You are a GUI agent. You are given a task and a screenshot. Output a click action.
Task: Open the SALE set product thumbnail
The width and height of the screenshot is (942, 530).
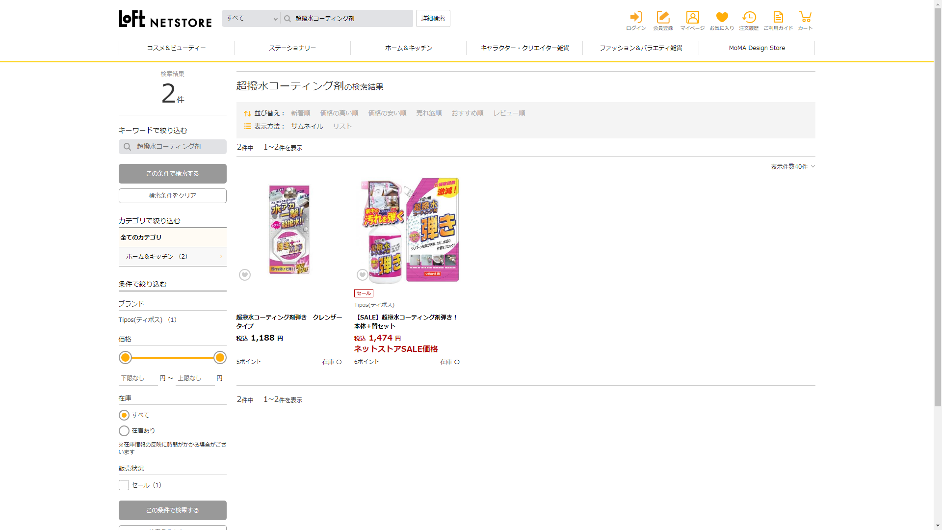[x=410, y=230]
